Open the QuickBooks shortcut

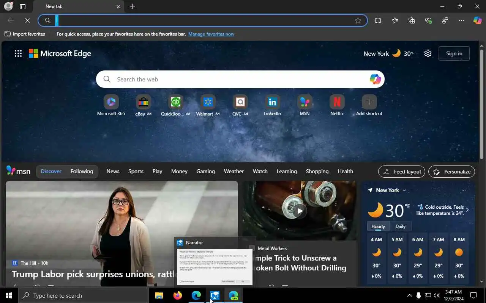pyautogui.click(x=175, y=105)
